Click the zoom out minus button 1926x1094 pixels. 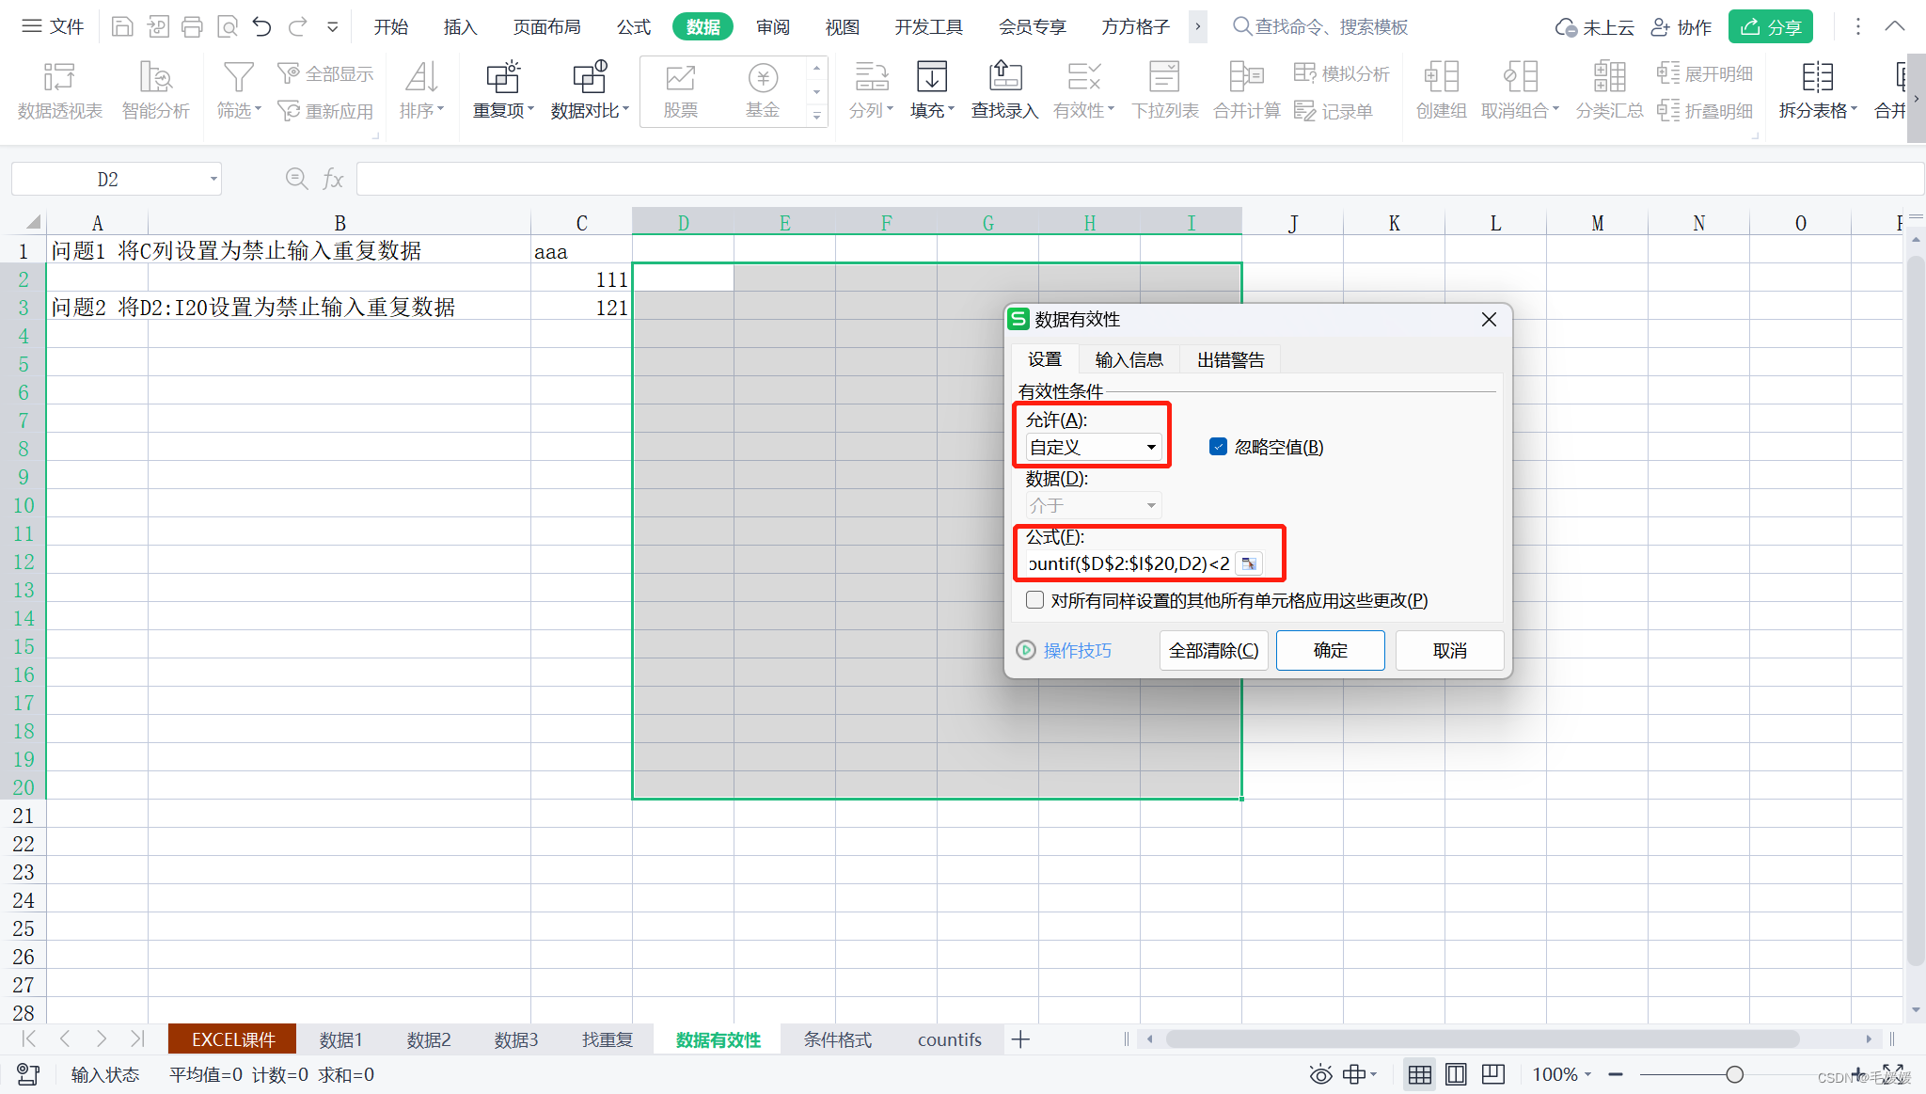[1616, 1074]
